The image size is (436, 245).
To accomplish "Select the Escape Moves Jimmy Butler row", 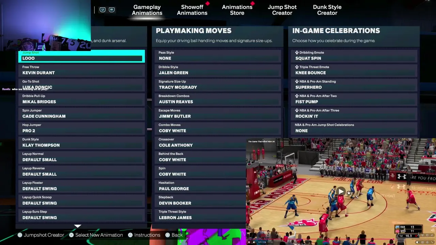I will (x=218, y=114).
